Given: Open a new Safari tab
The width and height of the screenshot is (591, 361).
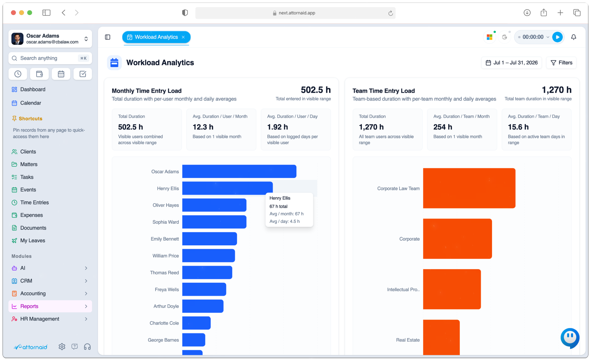Looking at the screenshot, I should click(560, 13).
